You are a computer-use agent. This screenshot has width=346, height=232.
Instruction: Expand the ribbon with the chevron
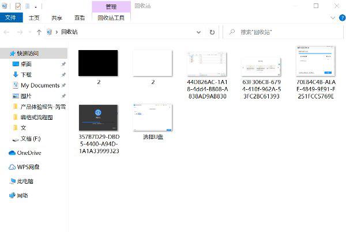pos(333,18)
